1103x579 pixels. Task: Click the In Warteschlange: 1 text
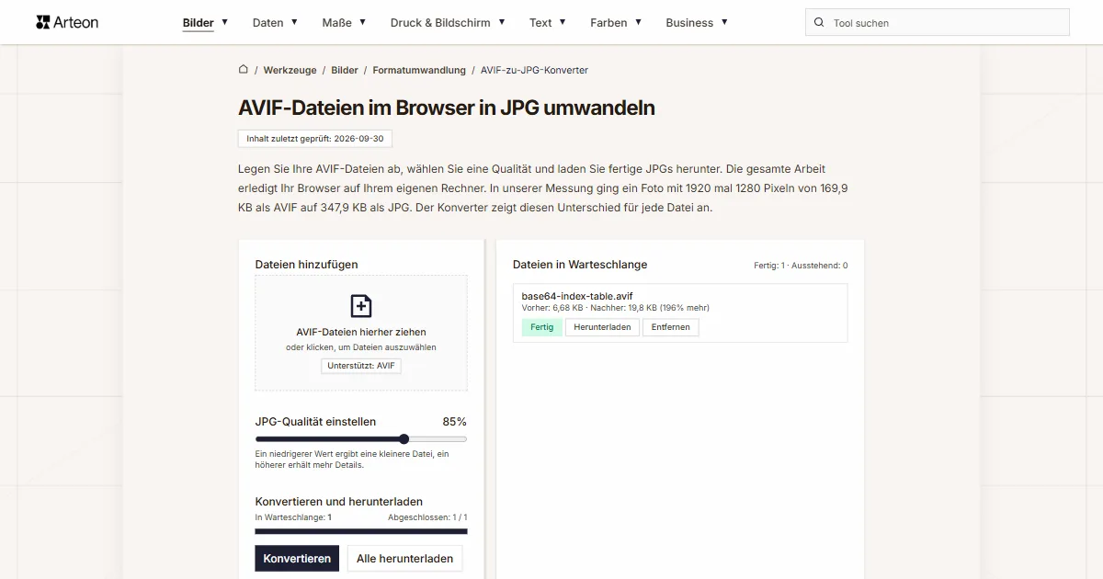(293, 517)
